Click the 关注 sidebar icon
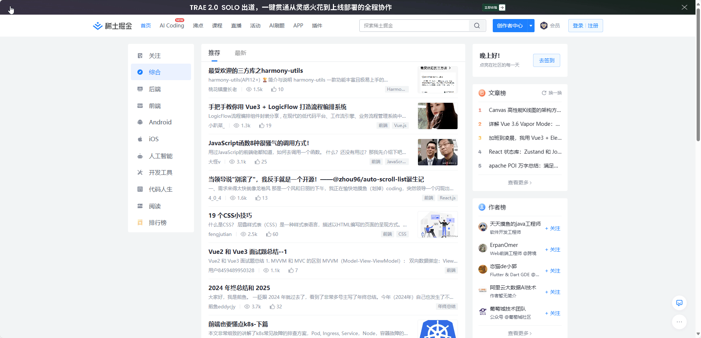The image size is (701, 338). click(x=140, y=56)
